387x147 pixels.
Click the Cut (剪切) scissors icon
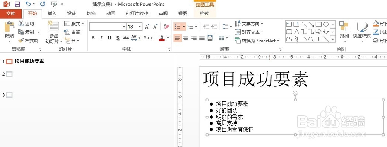(x=21, y=24)
